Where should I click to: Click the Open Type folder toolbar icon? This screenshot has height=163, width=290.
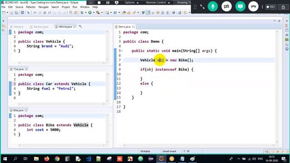124,13
